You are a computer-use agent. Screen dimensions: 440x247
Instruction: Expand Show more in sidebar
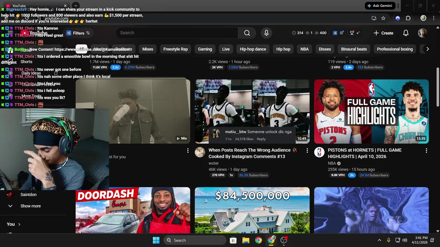(31, 206)
